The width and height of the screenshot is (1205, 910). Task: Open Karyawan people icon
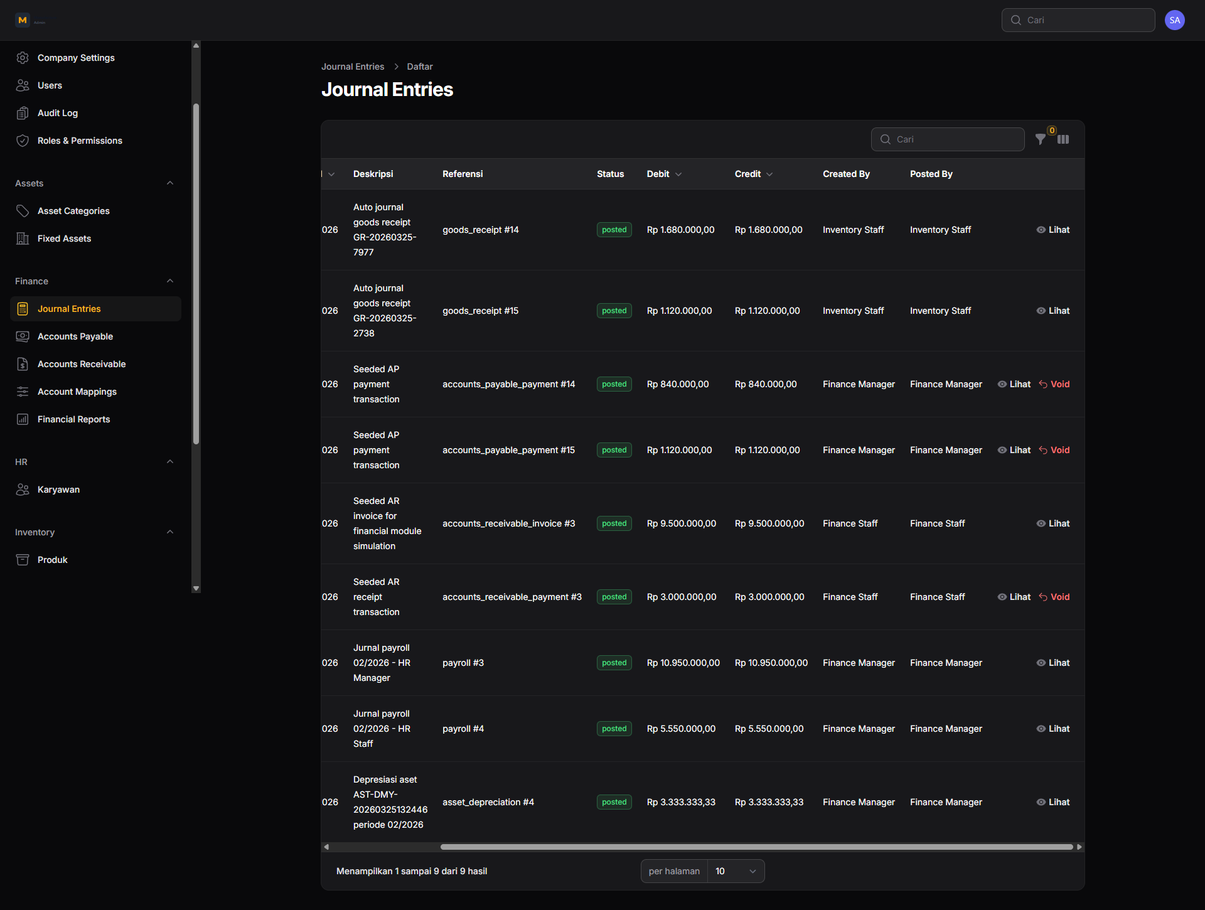coord(23,490)
